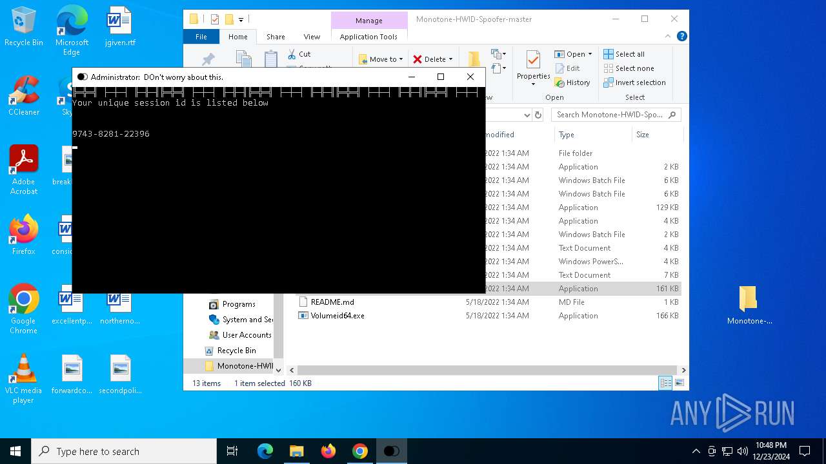This screenshot has height=464, width=826.
Task: Click volume icon in system tray
Action: tap(743, 451)
